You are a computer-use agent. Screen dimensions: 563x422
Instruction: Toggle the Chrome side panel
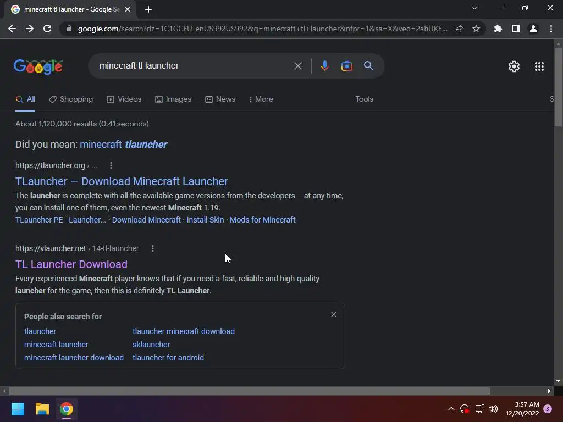(516, 29)
